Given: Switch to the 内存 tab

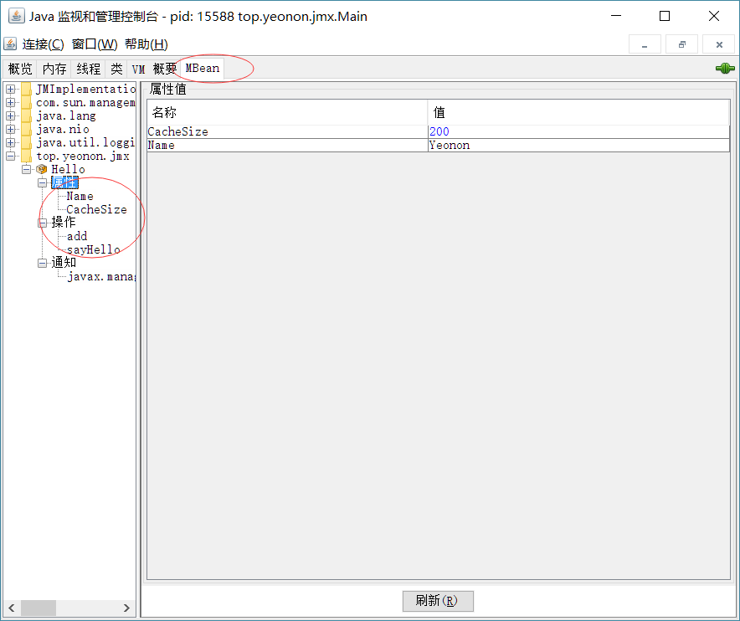Looking at the screenshot, I should pos(54,69).
